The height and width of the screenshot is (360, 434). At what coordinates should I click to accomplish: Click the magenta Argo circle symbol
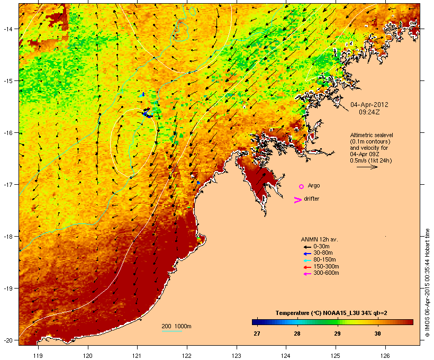pos(302,187)
